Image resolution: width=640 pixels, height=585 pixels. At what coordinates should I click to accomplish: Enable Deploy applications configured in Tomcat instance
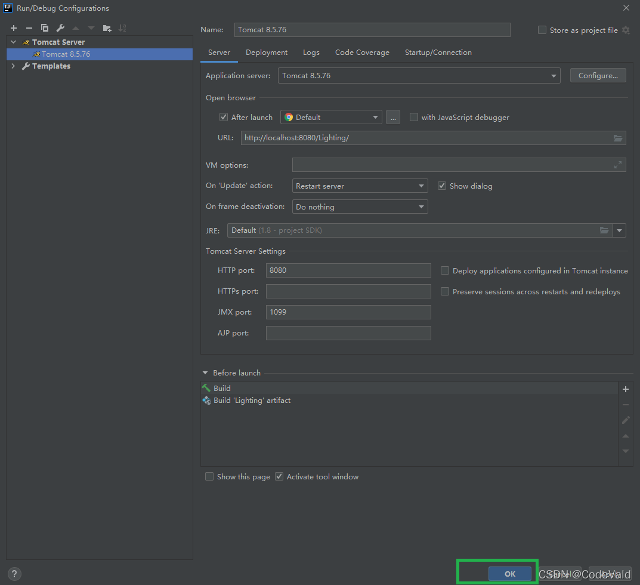pos(445,270)
